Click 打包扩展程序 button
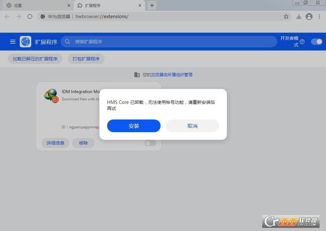The height and width of the screenshot is (231, 326). click(x=86, y=59)
